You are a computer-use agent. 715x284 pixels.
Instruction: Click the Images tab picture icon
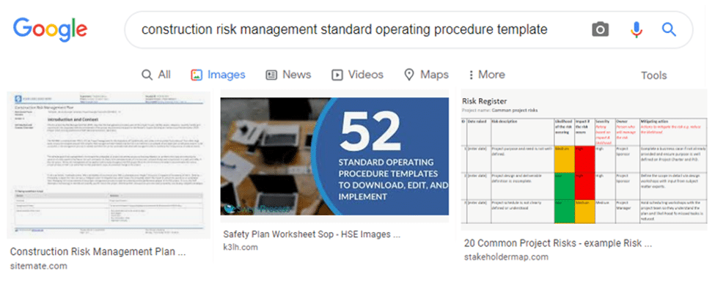point(197,75)
